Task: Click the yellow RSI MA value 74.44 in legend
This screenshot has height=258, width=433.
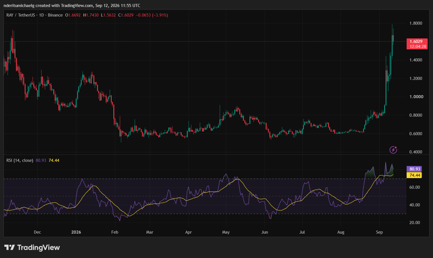Action: (54, 160)
